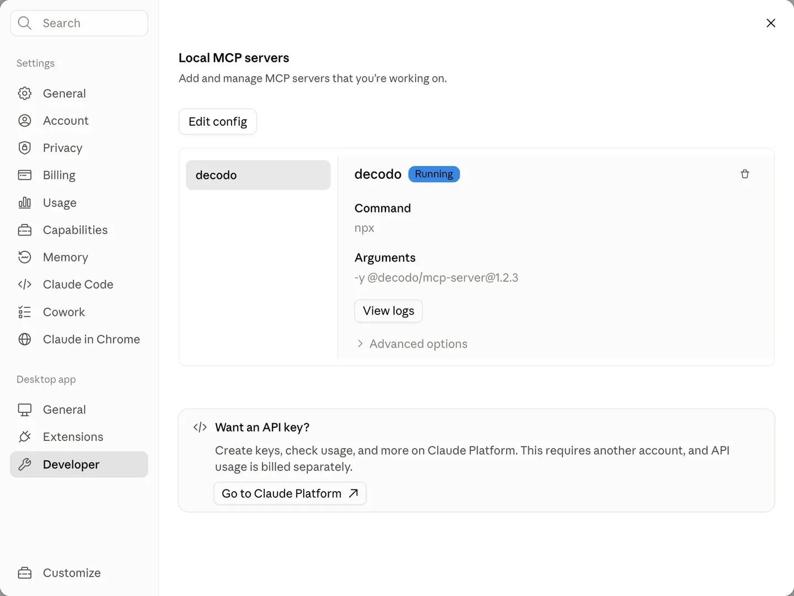Click the Desktop app General monitor icon

(x=25, y=409)
